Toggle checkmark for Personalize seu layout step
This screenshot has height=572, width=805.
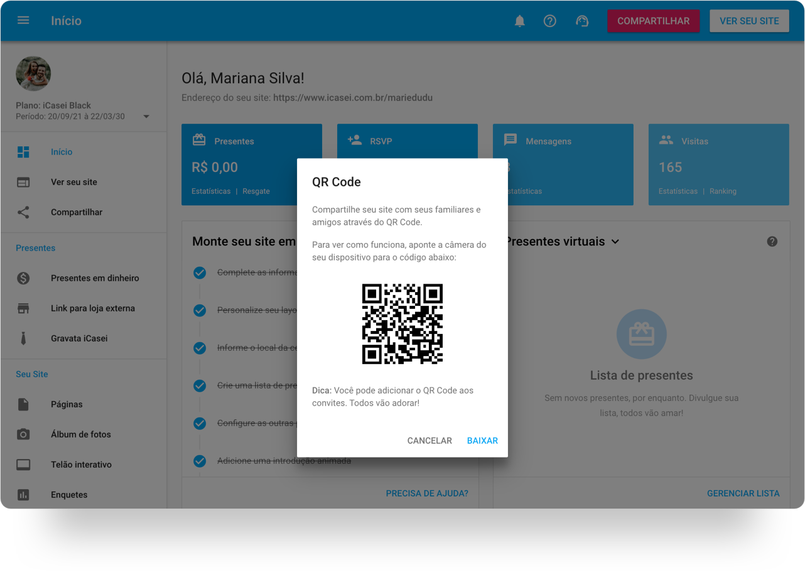click(200, 310)
